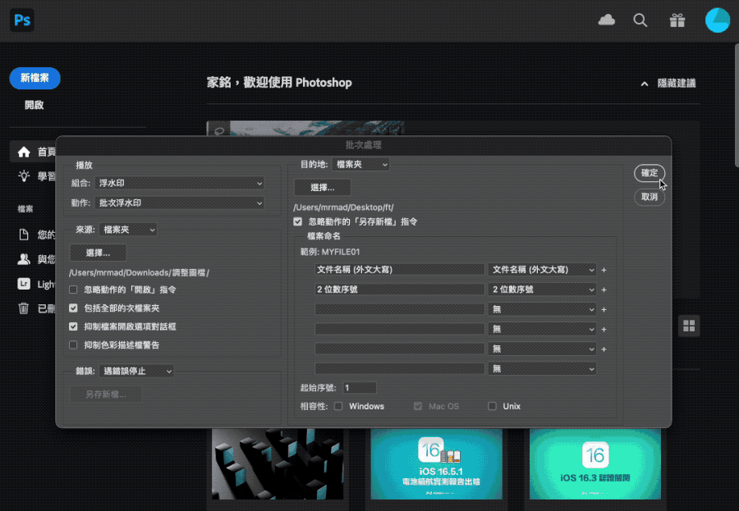Open the iOS 16.3 thumbnail
The width and height of the screenshot is (739, 511).
pyautogui.click(x=595, y=464)
